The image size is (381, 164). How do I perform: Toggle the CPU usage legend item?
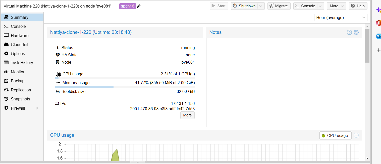pyautogui.click(x=335, y=135)
